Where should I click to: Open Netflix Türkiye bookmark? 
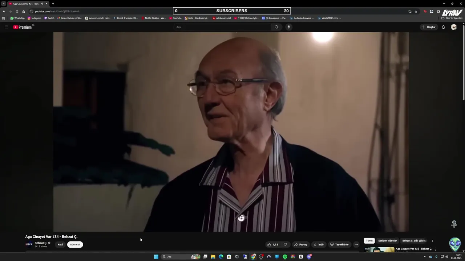[x=154, y=18]
